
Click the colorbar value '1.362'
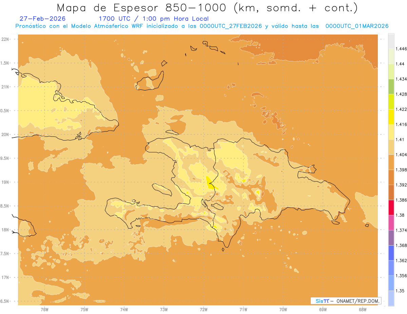point(402,260)
